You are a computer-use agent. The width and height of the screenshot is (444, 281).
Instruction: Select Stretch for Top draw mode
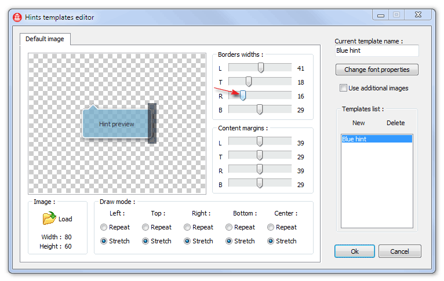pos(145,241)
